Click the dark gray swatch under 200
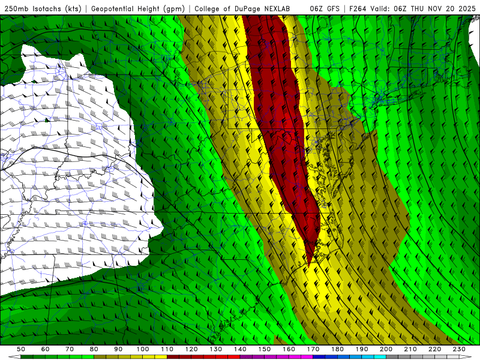Viewport: 480px width, 360px height. point(392,357)
